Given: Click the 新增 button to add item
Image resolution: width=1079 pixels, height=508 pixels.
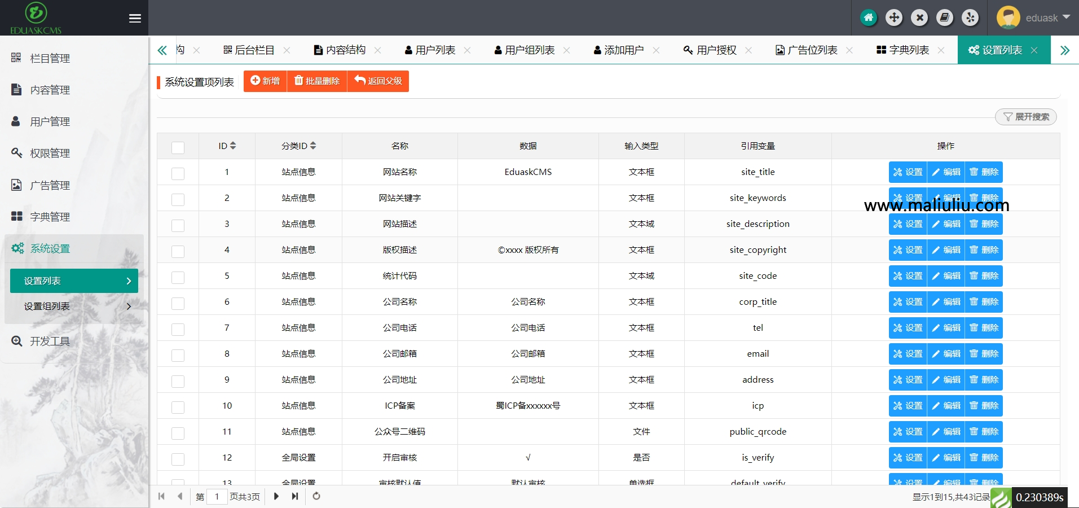Looking at the screenshot, I should click(x=265, y=81).
